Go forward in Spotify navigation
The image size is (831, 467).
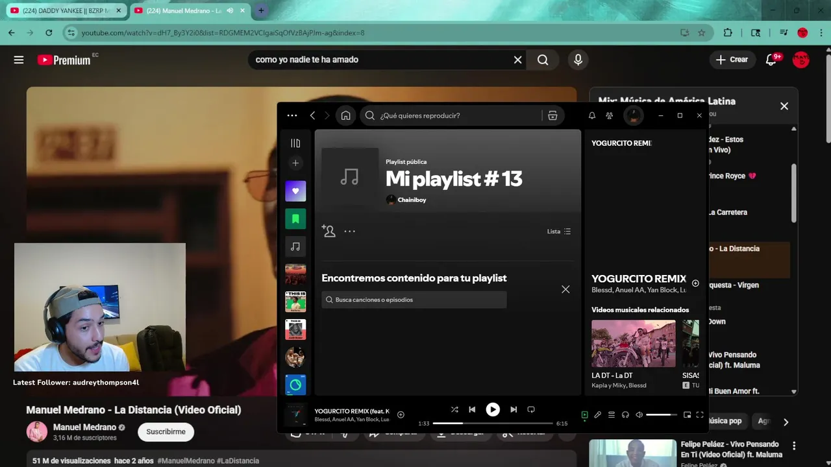coord(327,115)
